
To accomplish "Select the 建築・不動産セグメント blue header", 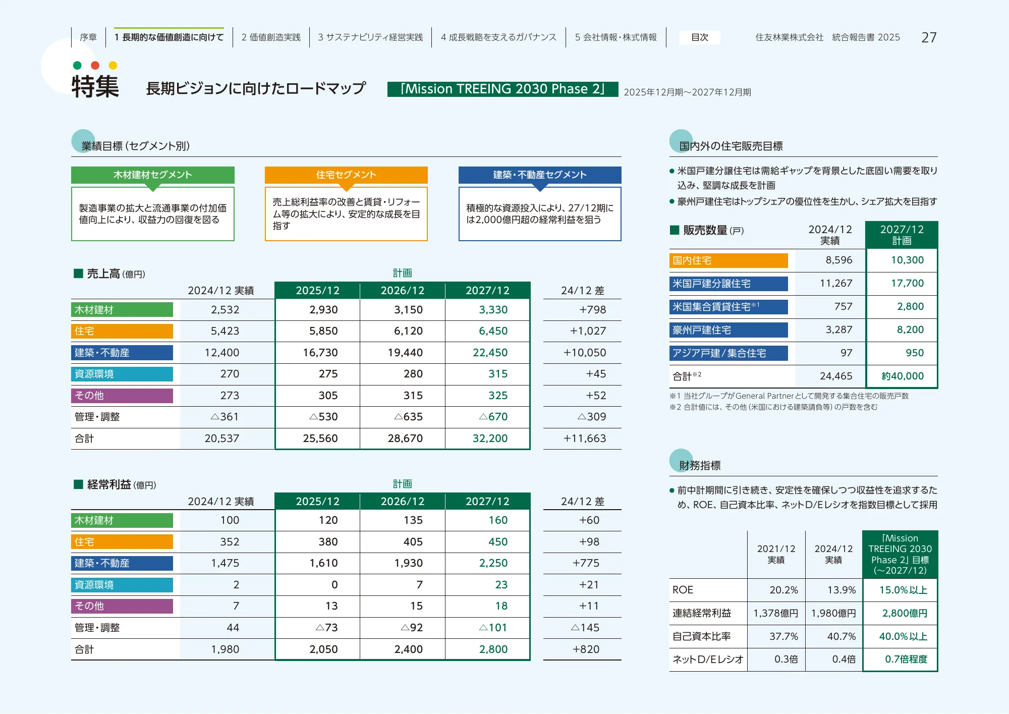I will [540, 175].
